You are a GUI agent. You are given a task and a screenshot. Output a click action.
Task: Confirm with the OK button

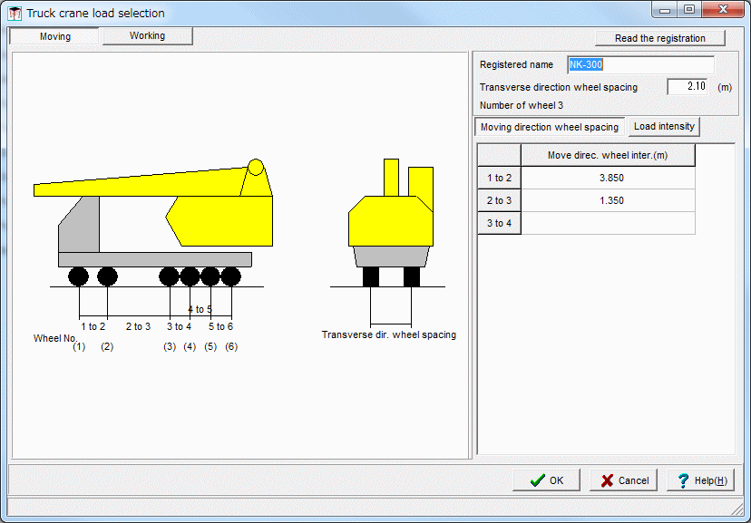(x=547, y=479)
